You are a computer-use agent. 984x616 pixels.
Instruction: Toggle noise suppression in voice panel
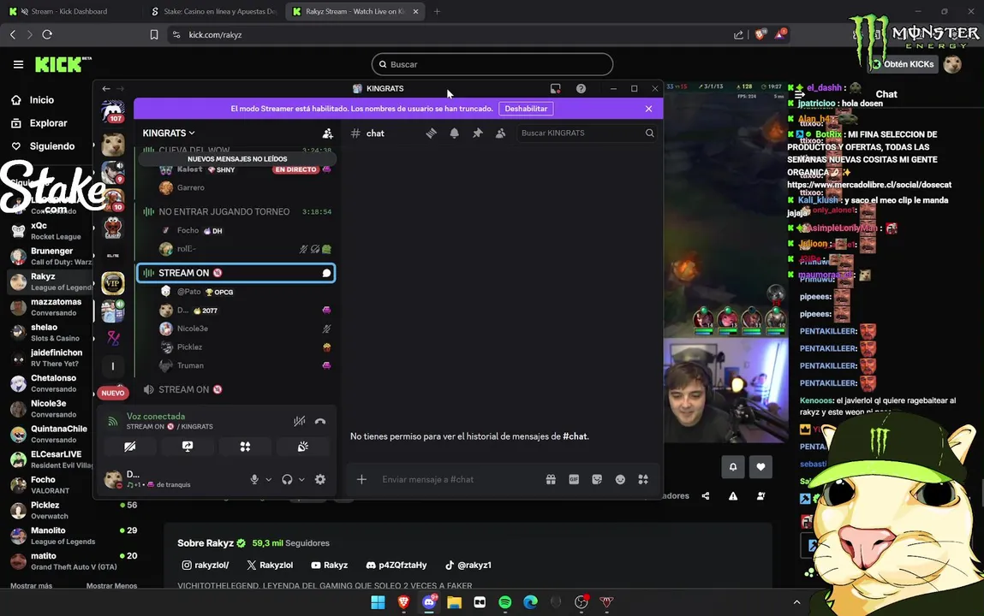tap(300, 421)
